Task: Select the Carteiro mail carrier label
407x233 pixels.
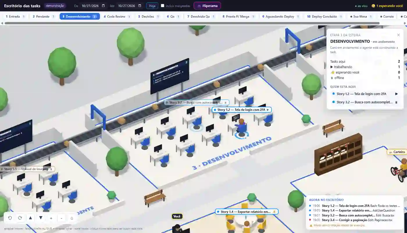Action: (397, 152)
